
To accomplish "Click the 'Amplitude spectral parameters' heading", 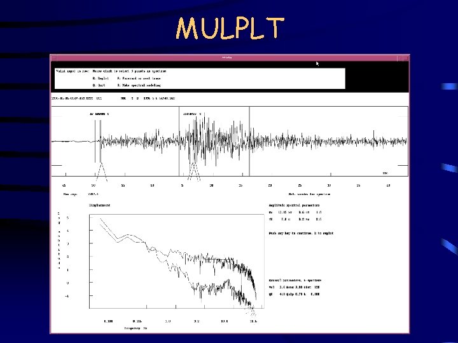I will click(x=294, y=205).
